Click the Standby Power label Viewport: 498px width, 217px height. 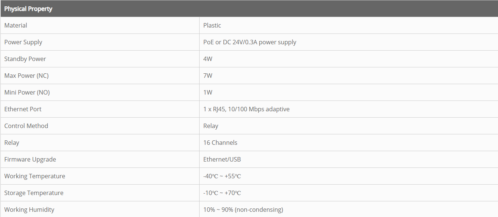point(25,59)
